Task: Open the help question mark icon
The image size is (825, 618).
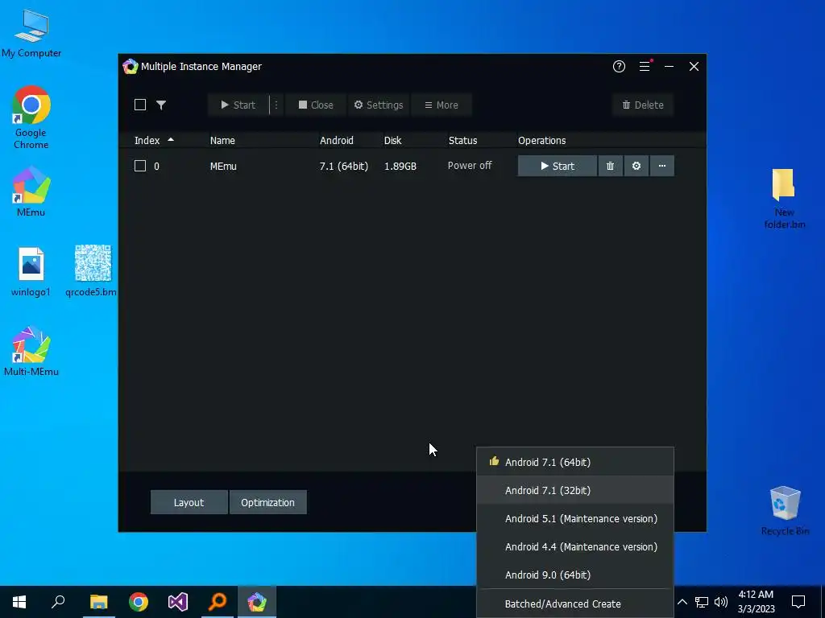Action: [x=619, y=66]
